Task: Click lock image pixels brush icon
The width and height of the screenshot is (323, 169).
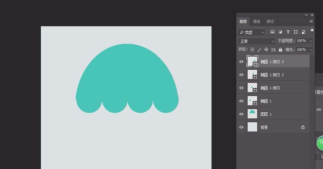Action: pyautogui.click(x=259, y=50)
